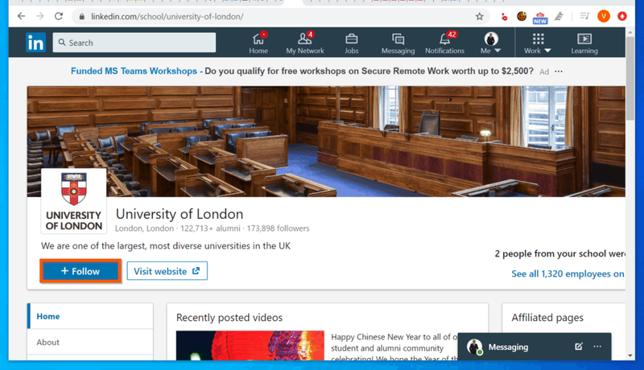This screenshot has height=370, width=644.
Task: Open the Chrome profile avatar V
Action: click(603, 16)
